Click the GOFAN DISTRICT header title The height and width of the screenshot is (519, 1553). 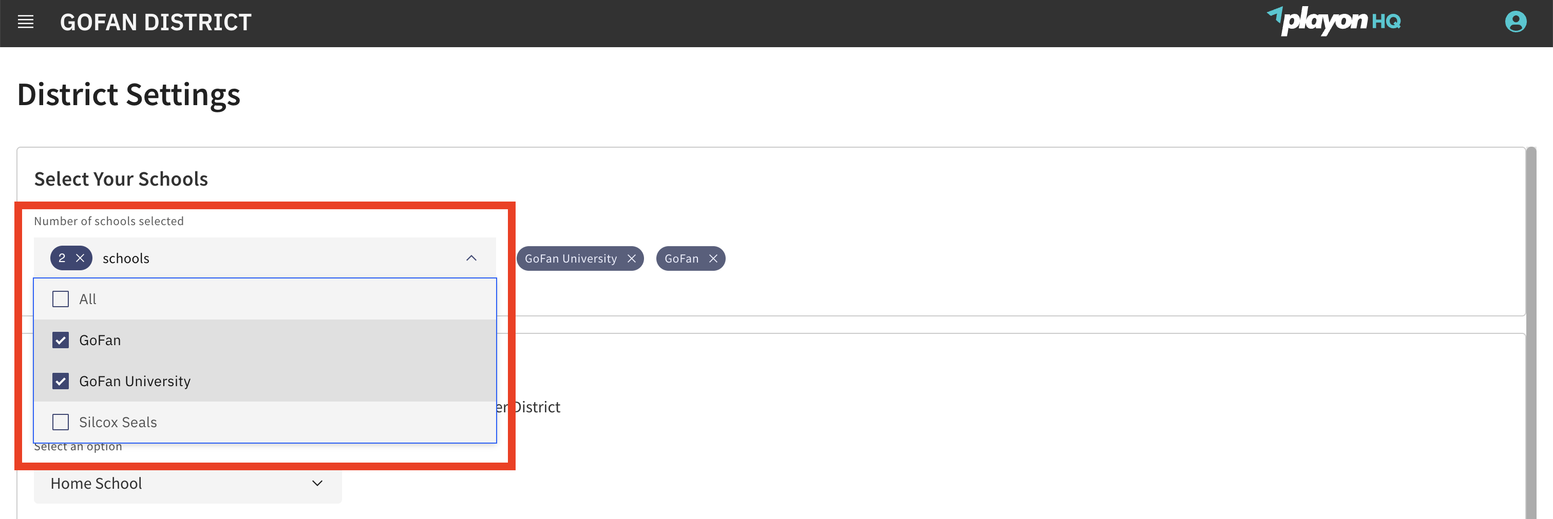[x=156, y=22]
